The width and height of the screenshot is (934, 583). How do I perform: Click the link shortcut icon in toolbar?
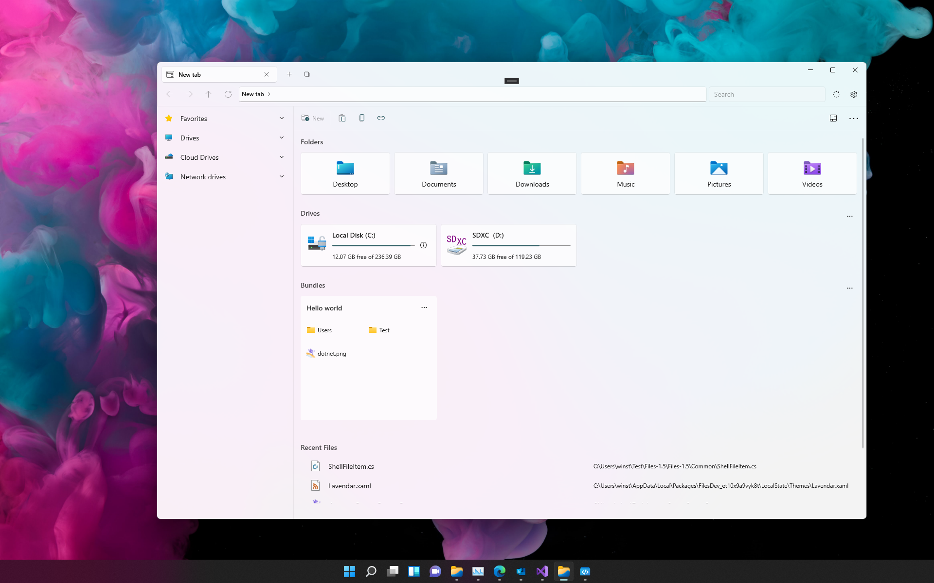[x=381, y=118]
